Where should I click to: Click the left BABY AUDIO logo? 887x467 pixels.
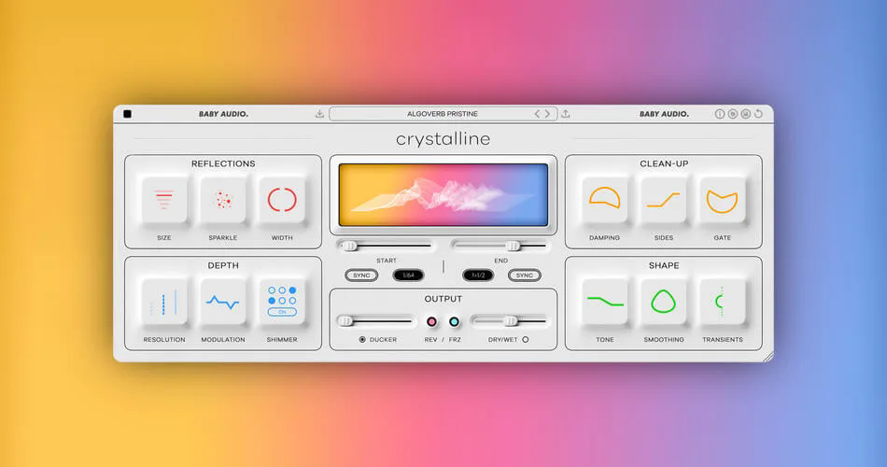tap(223, 114)
